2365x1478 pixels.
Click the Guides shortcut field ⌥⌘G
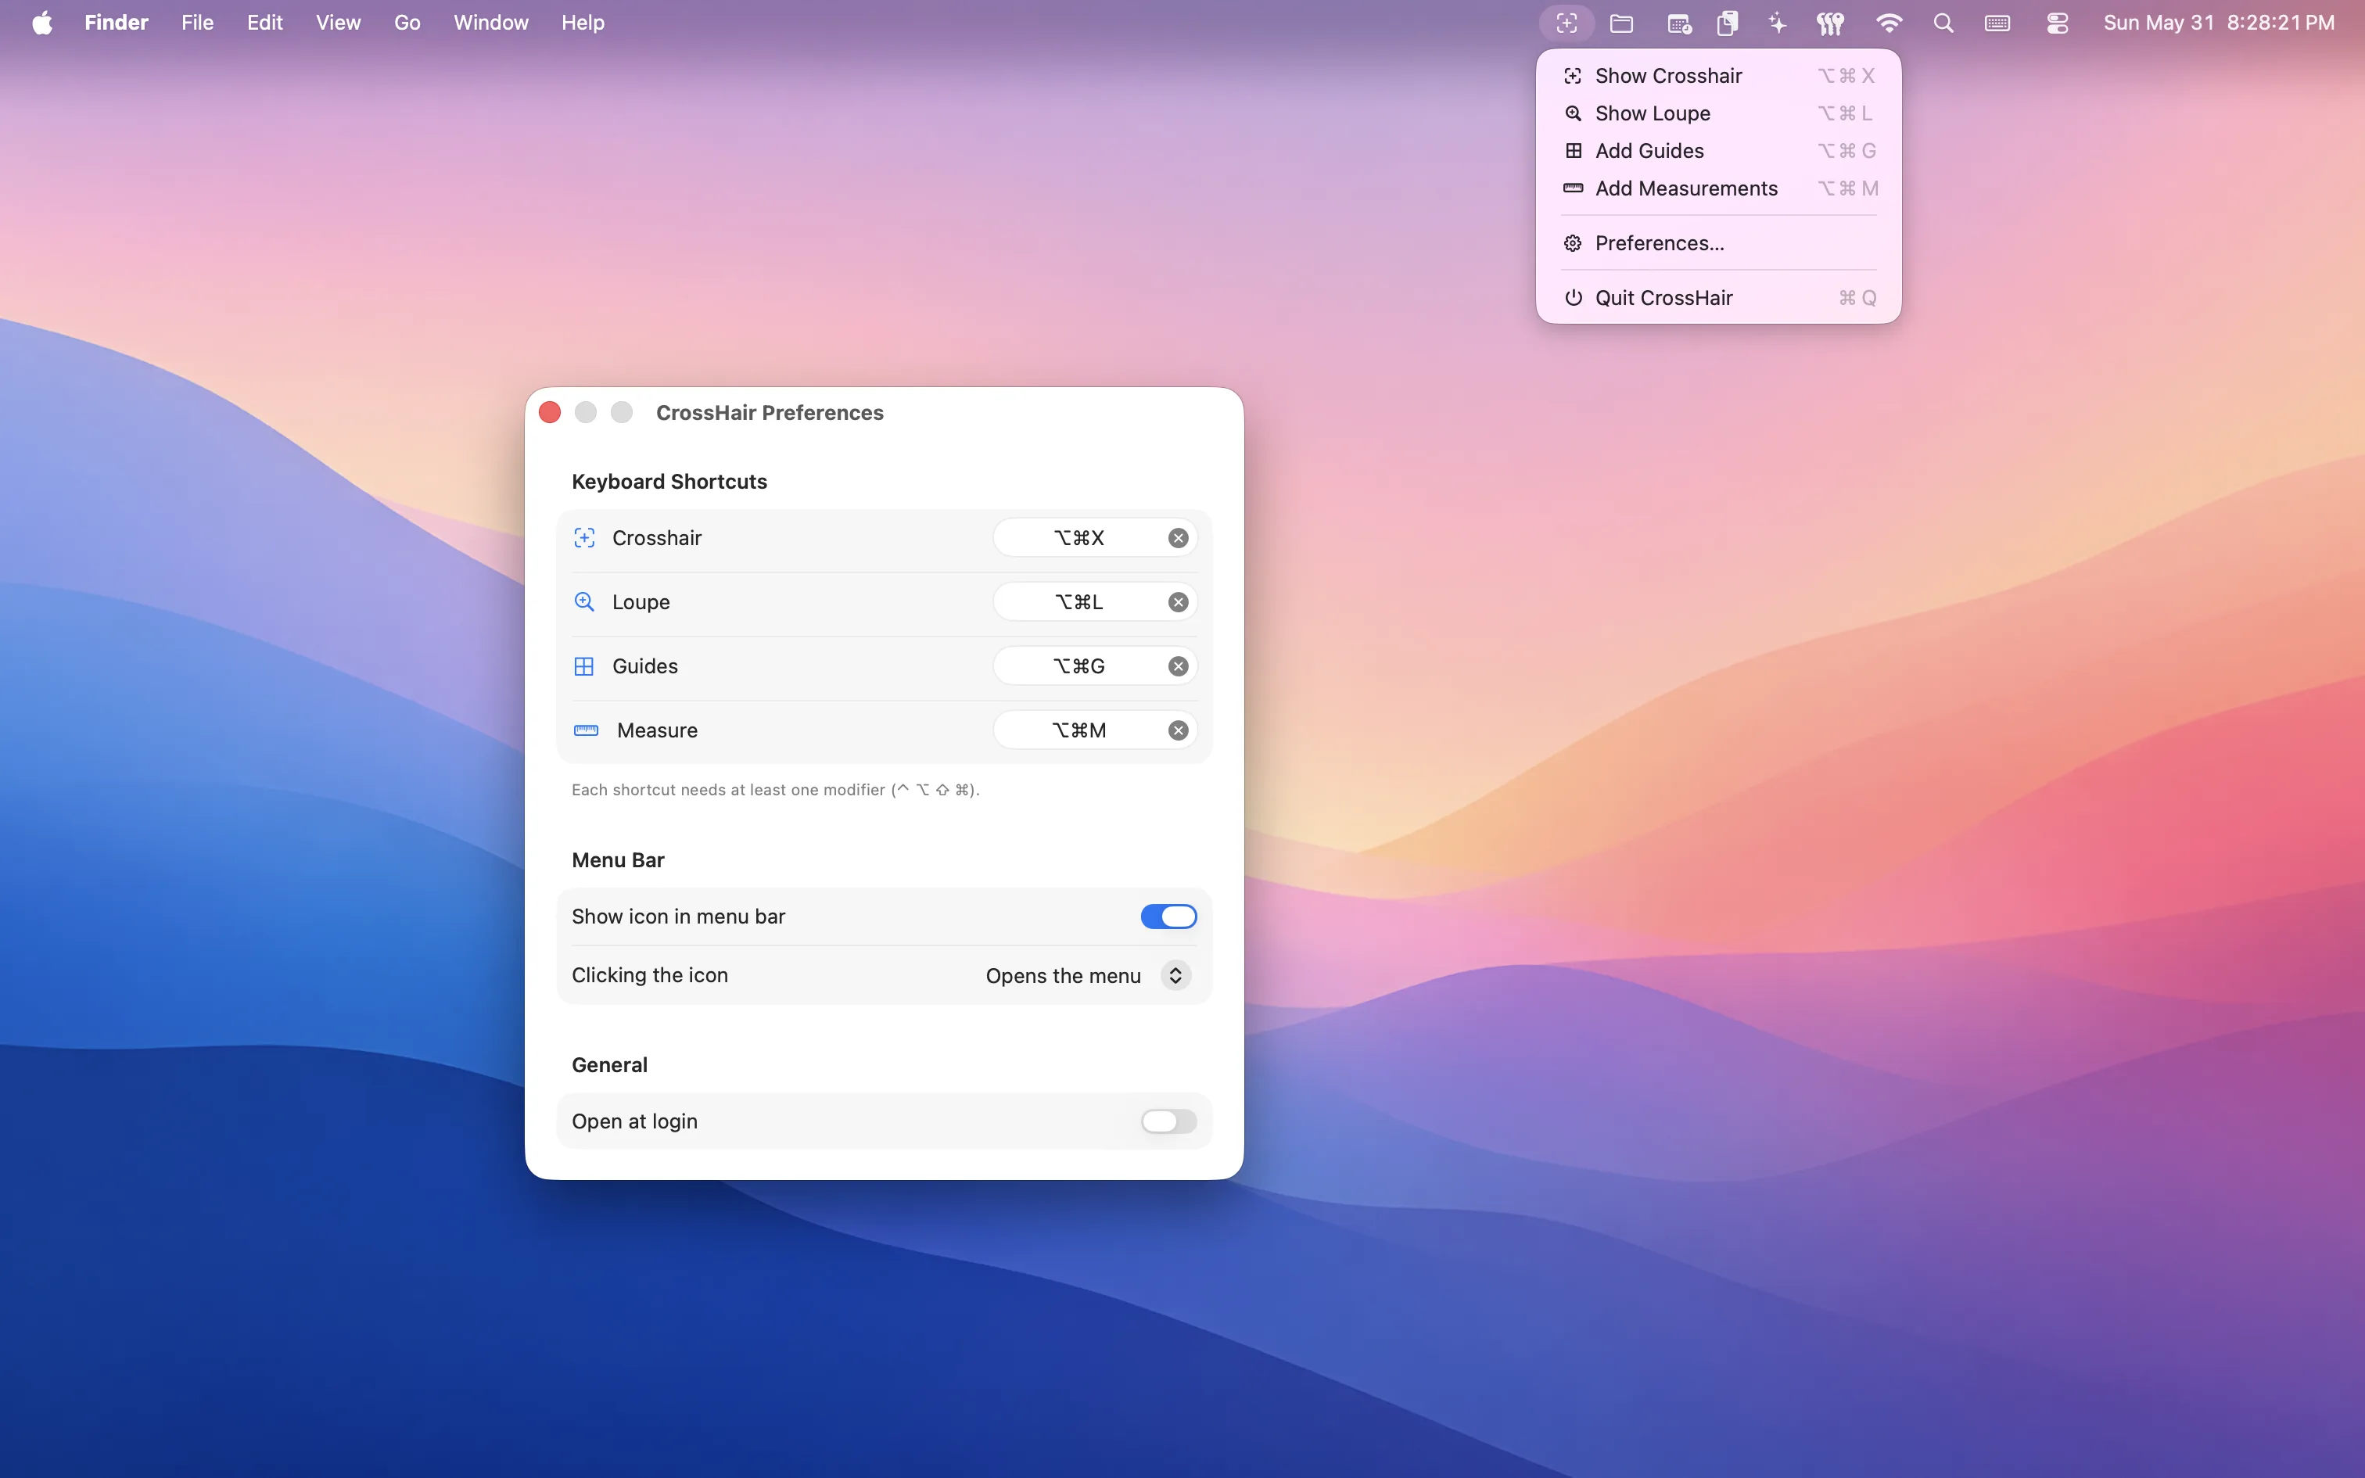click(x=1096, y=665)
